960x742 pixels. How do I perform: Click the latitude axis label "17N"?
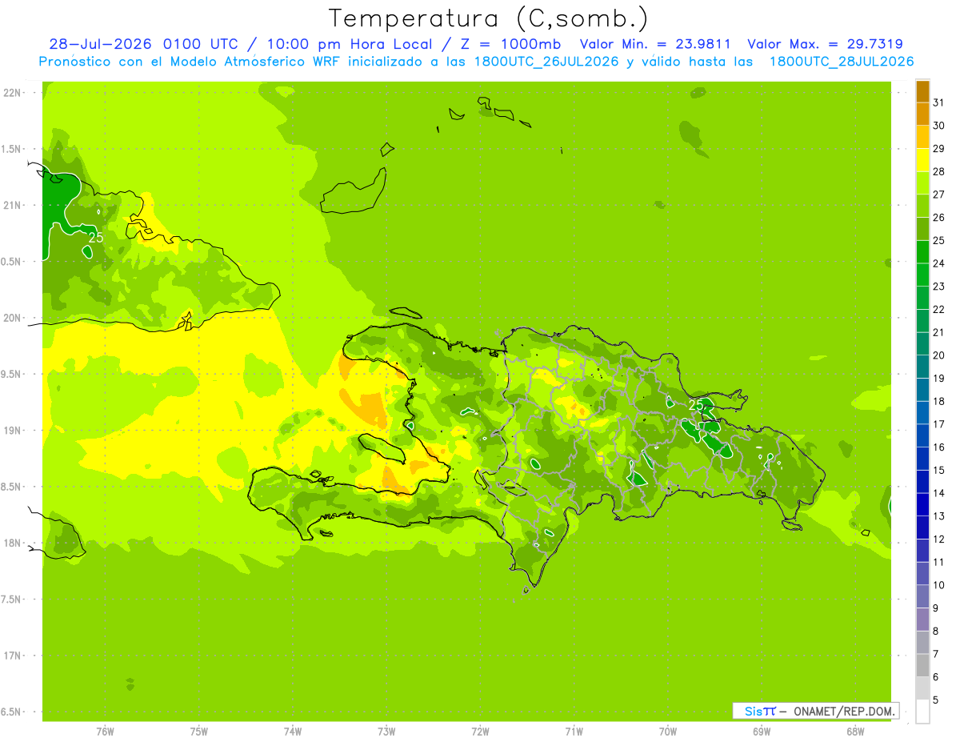14,656
